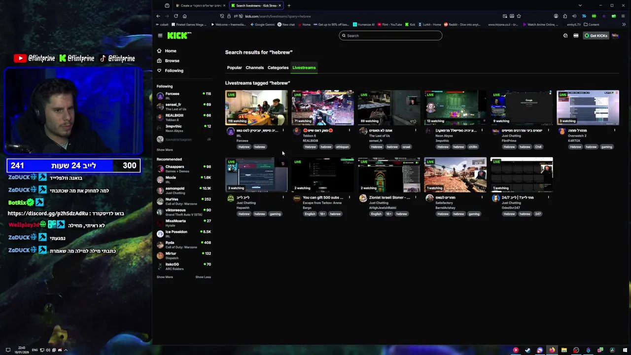Open the Humanize AI bookmark
The height and width of the screenshot is (355, 631).
[364, 25]
